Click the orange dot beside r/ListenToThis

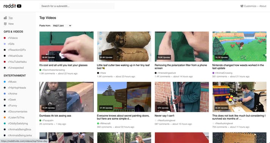pyautogui.click(x=5, y=117)
